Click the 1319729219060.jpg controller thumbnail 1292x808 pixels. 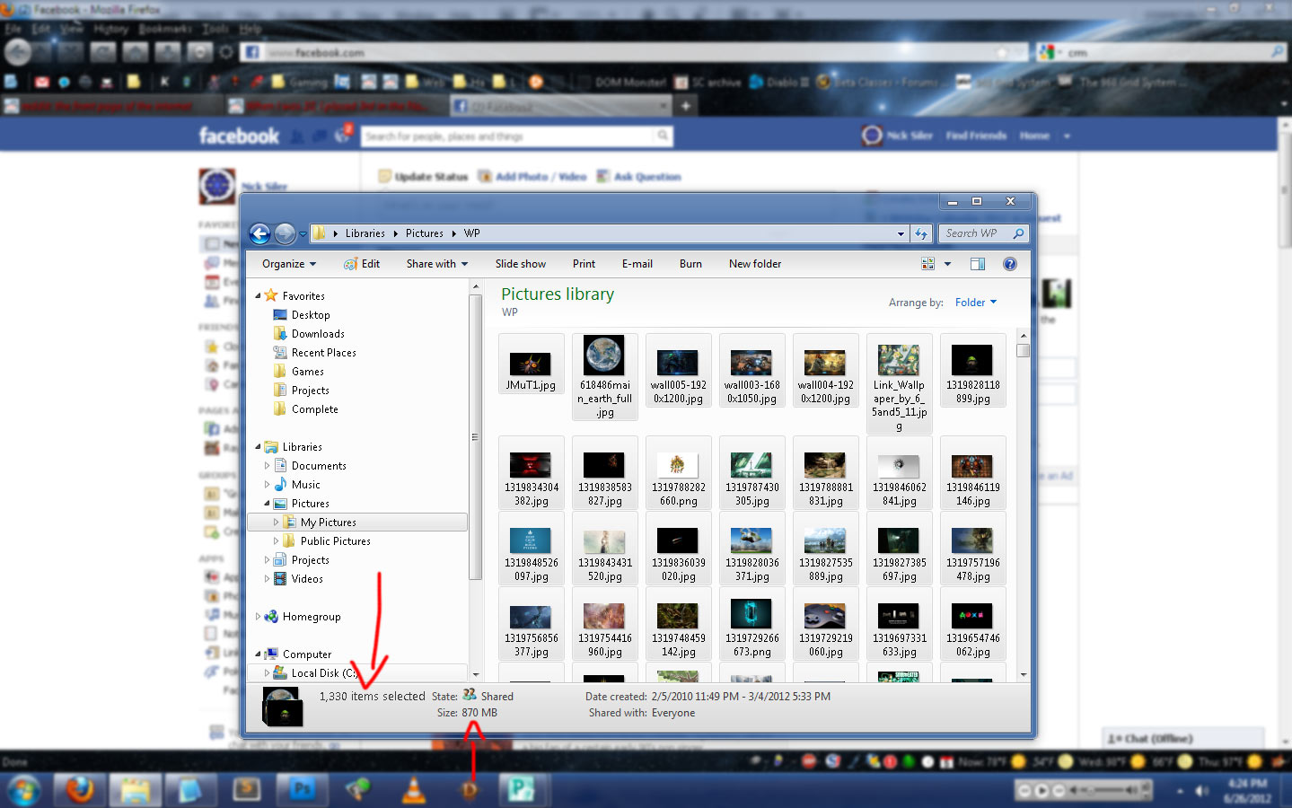pyautogui.click(x=825, y=616)
